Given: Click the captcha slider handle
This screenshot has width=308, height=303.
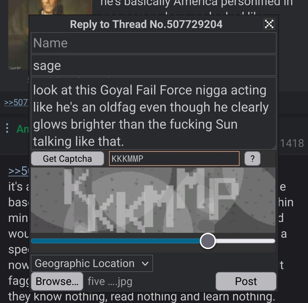Looking at the screenshot, I should [208, 241].
